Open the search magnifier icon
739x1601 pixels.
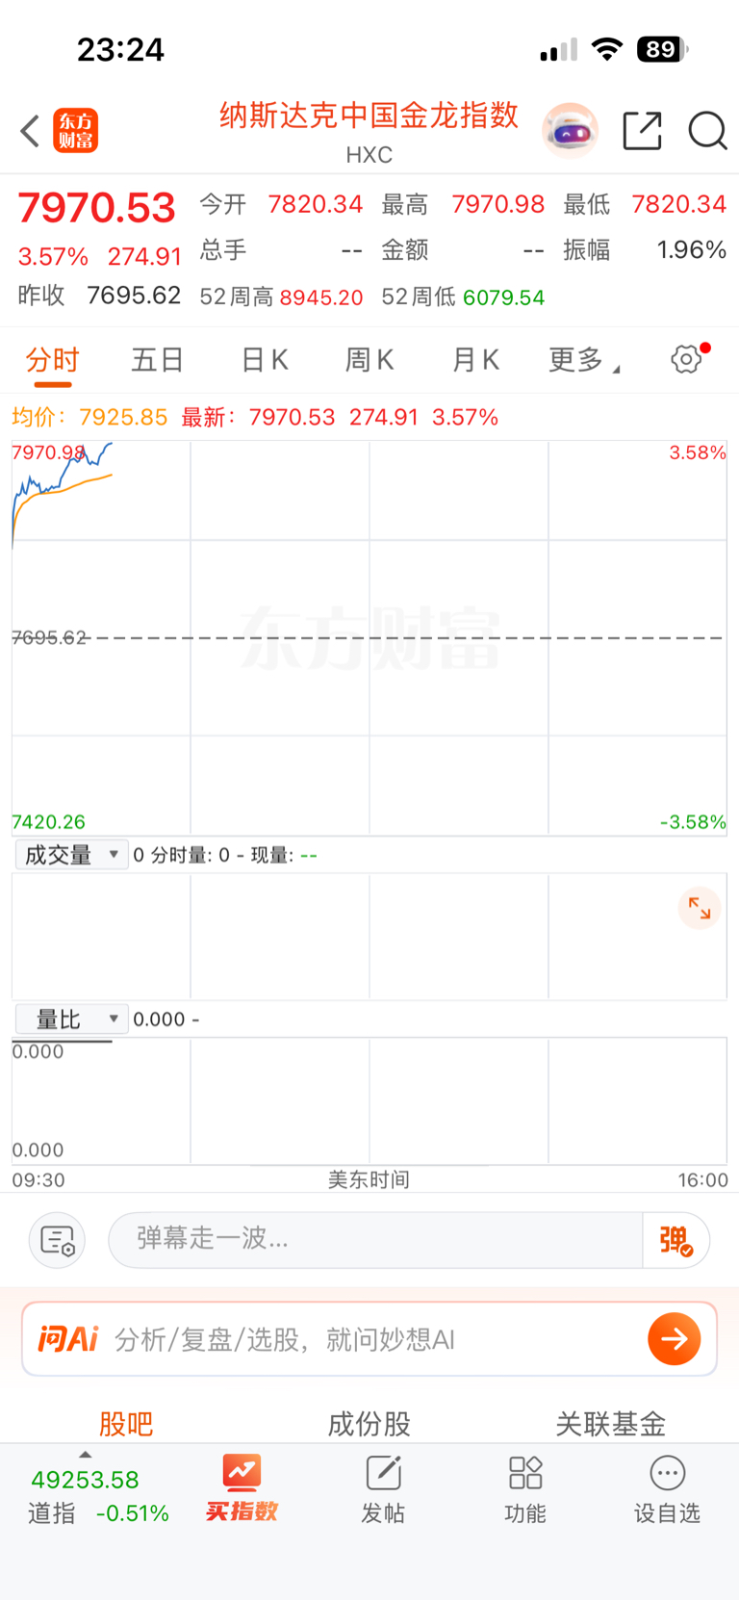pyautogui.click(x=707, y=131)
